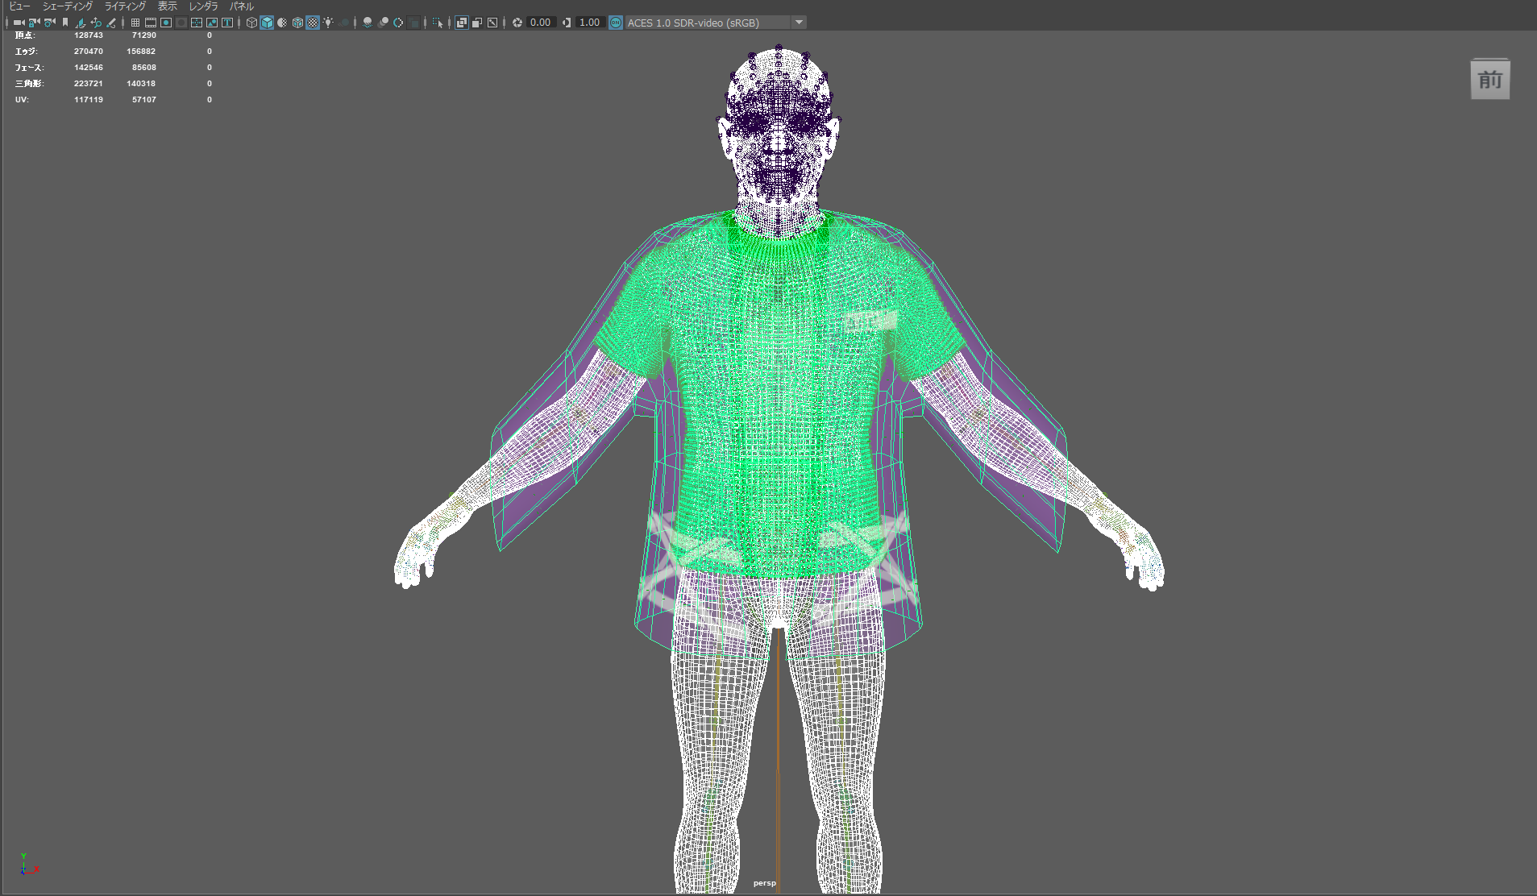The image size is (1537, 896).
Task: Toggle the viewport Grid icon
Action: click(x=135, y=23)
